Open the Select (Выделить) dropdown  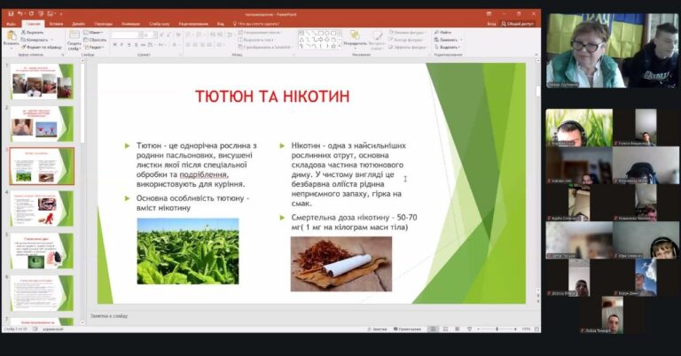pos(448,47)
